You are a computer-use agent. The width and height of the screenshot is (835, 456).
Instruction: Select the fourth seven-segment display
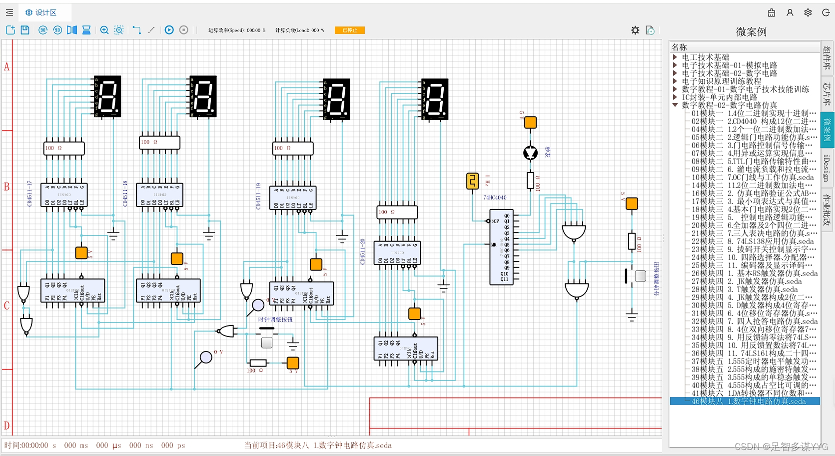pyautogui.click(x=435, y=99)
